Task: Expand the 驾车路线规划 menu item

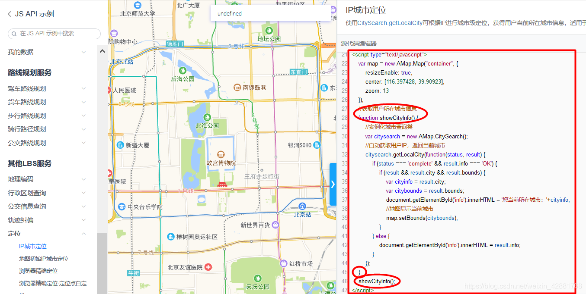Action: pos(83,89)
